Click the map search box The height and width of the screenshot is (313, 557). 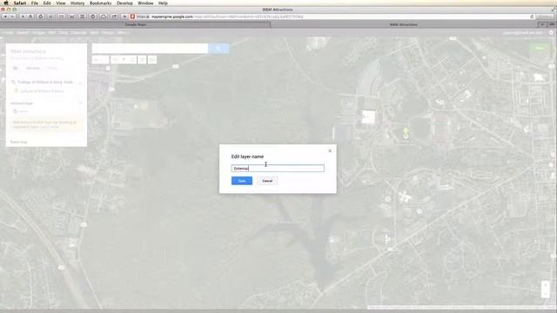tap(150, 49)
